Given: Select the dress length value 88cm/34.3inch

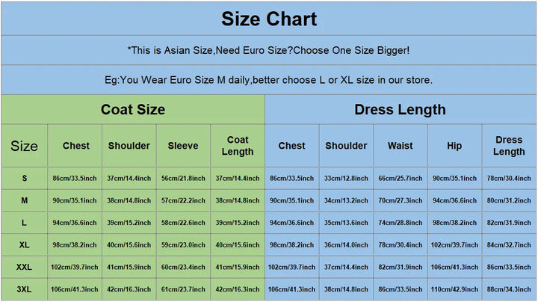Looking at the screenshot, I should tap(509, 289).
